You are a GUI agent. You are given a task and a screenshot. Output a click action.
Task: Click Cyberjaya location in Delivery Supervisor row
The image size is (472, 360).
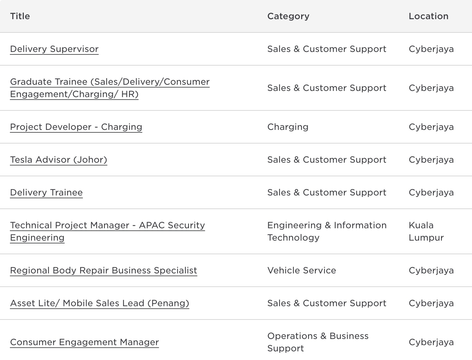click(x=431, y=49)
